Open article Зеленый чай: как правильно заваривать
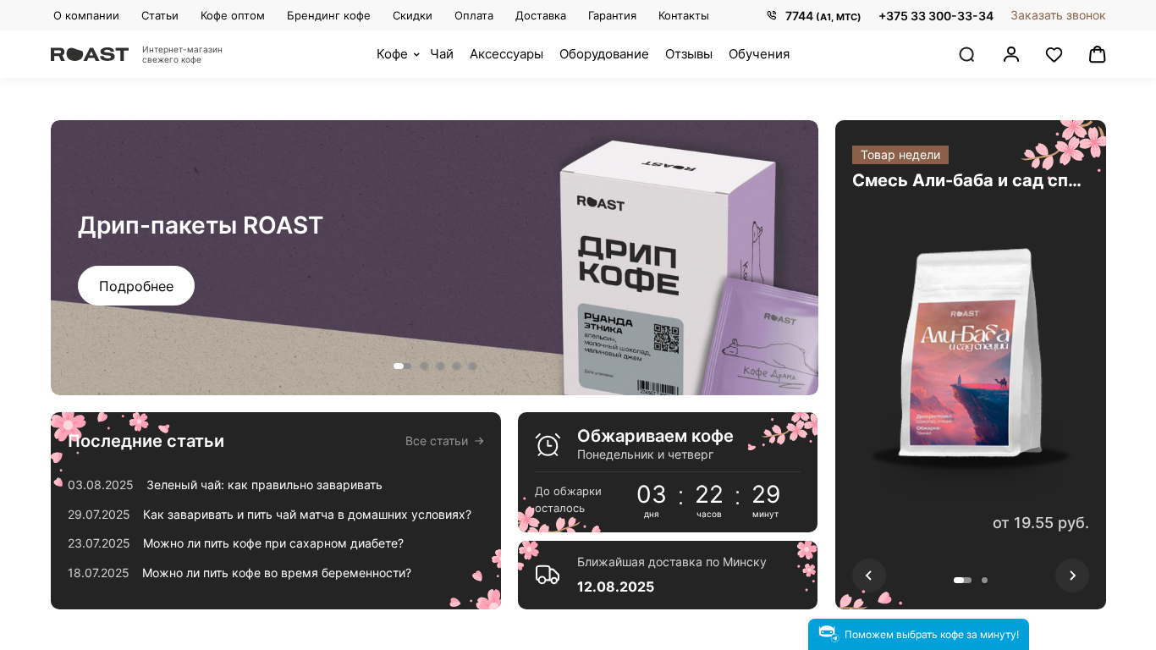The width and height of the screenshot is (1156, 650). click(x=264, y=485)
